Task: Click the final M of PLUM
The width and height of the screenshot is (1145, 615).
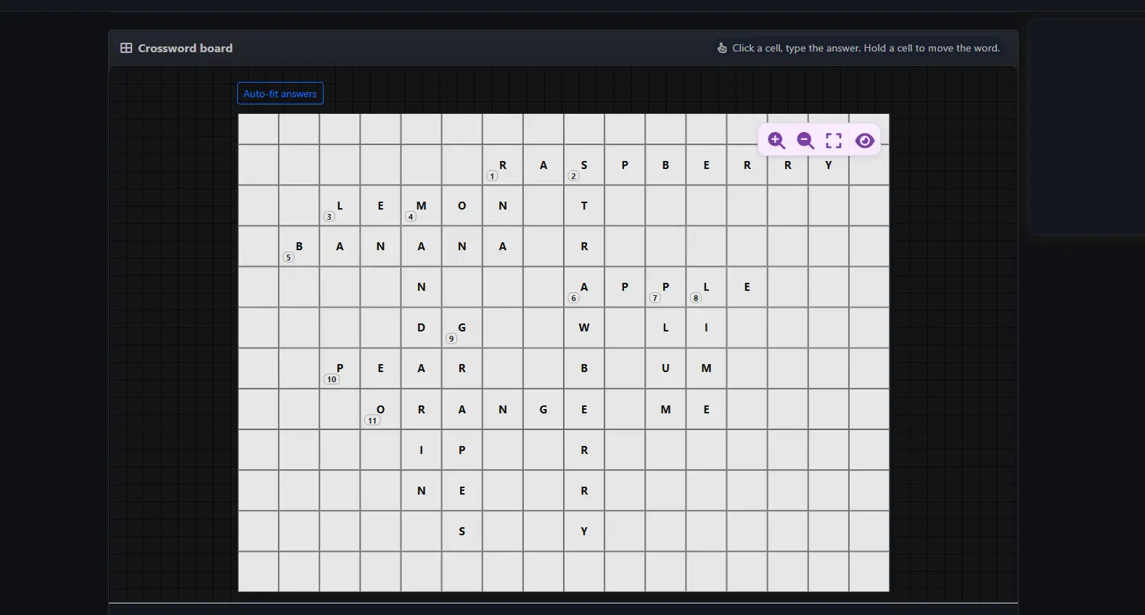Action: pyautogui.click(x=665, y=409)
